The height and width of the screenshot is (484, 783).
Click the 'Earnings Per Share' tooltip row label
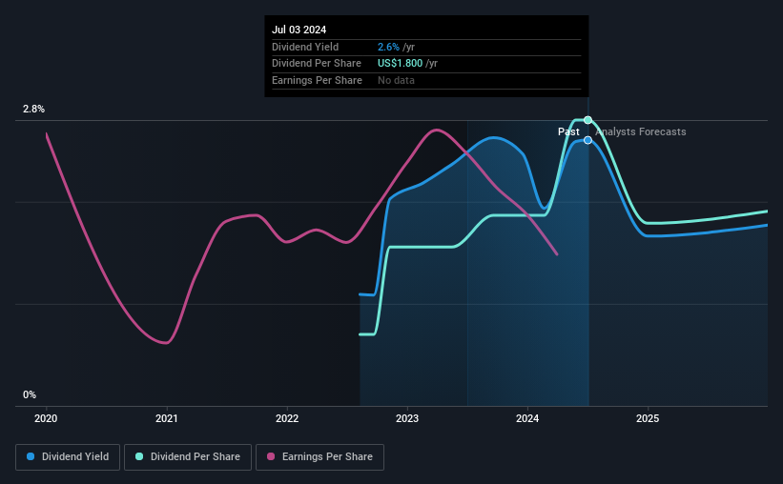pyautogui.click(x=317, y=80)
